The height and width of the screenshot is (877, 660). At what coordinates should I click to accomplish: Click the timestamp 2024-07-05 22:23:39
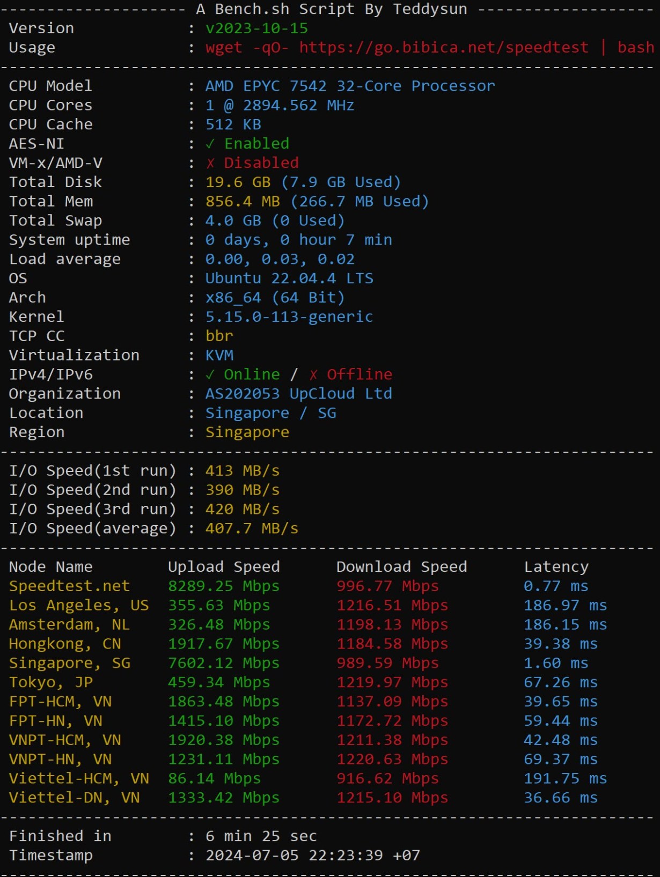(x=294, y=855)
